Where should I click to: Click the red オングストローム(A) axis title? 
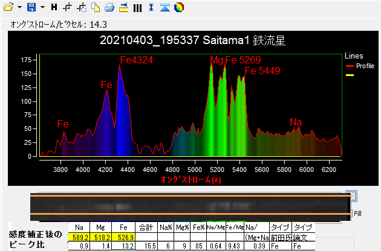[x=190, y=180]
